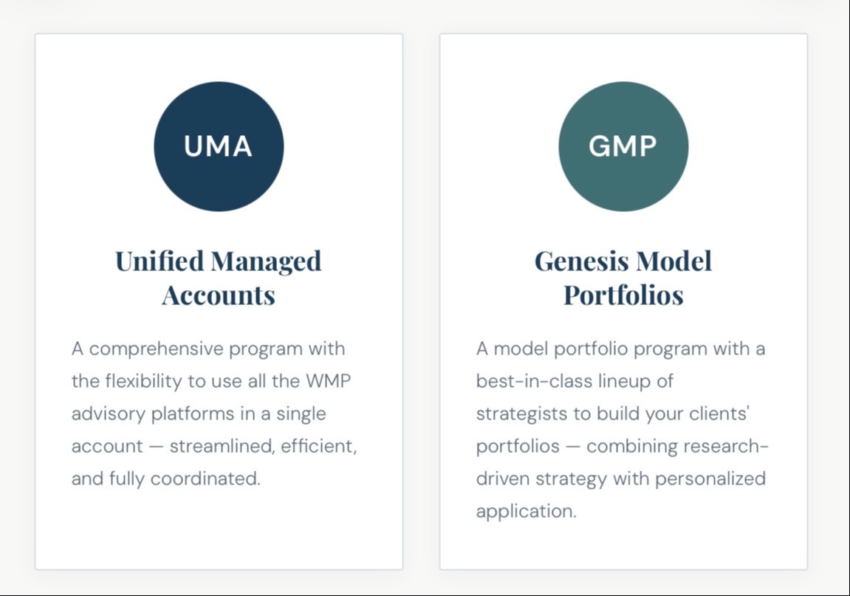Click "and fully coordinated." text line

pyautogui.click(x=166, y=479)
